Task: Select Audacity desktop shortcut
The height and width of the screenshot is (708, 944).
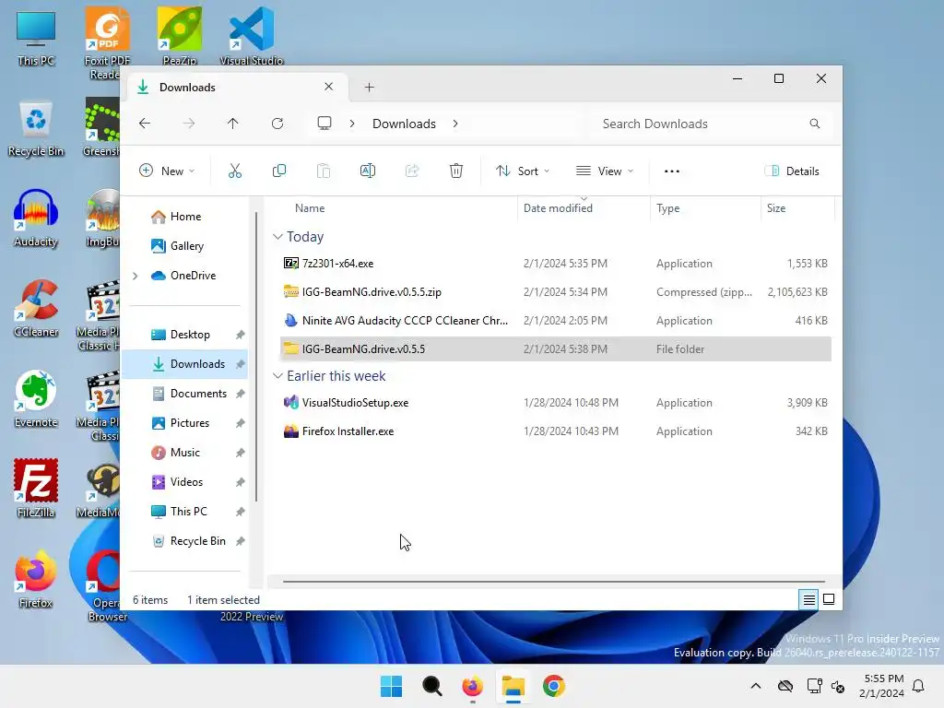Action: [x=36, y=218]
